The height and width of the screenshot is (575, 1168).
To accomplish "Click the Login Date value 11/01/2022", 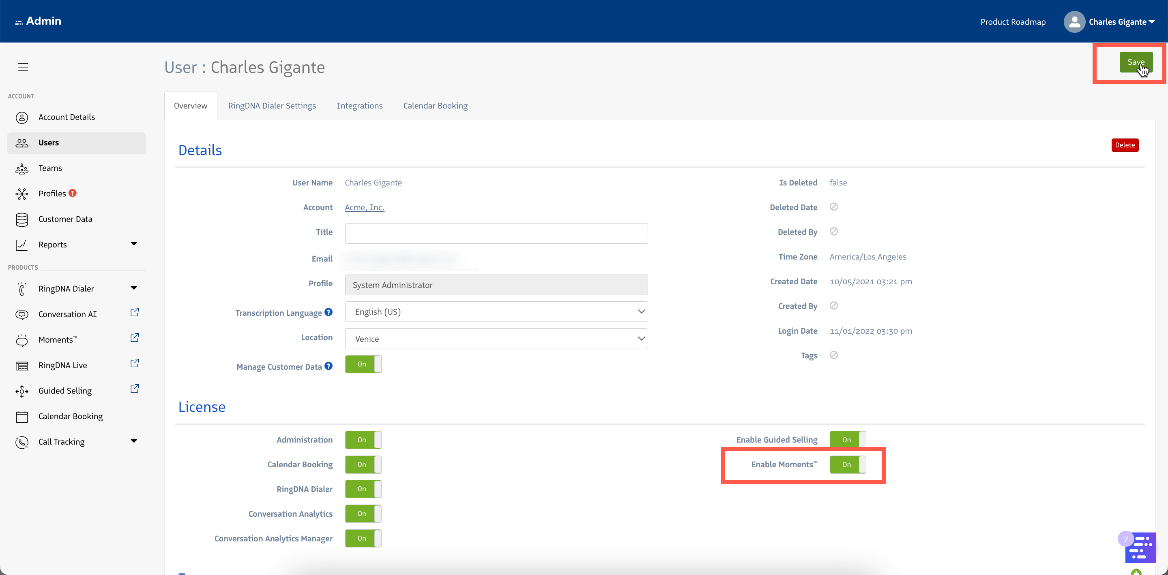I will (x=871, y=331).
